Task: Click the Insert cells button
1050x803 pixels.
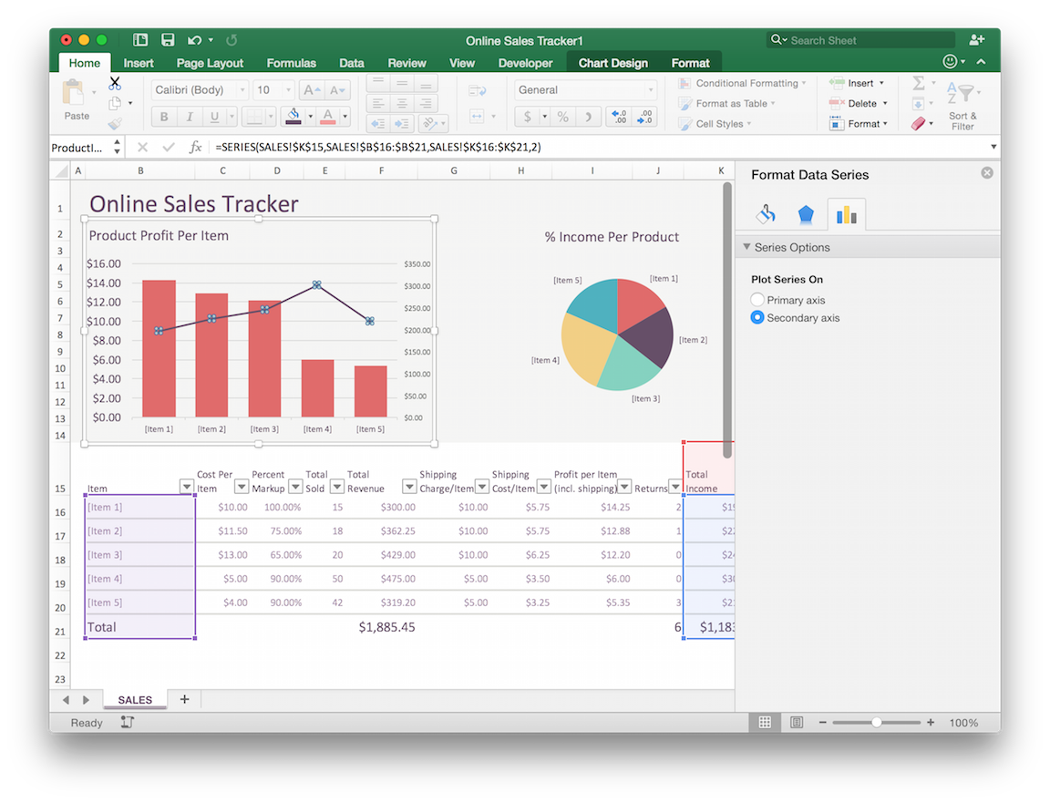Action: point(858,83)
